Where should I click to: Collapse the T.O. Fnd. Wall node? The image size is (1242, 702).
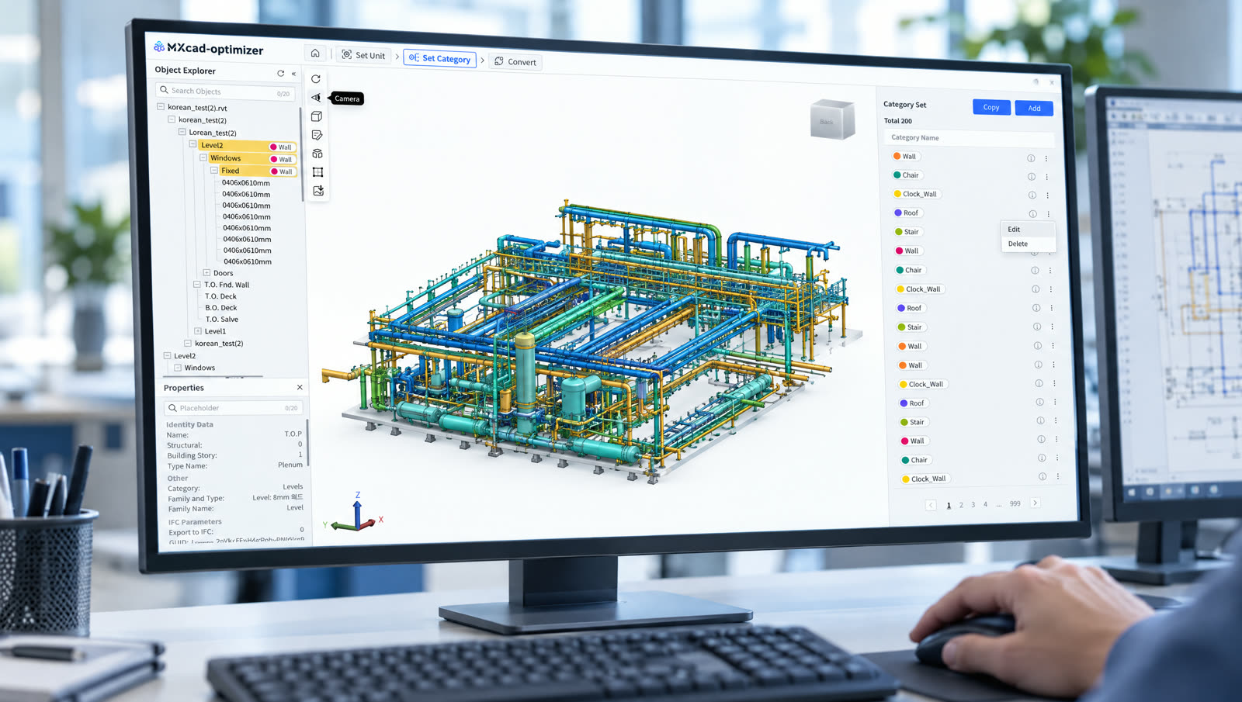point(197,285)
